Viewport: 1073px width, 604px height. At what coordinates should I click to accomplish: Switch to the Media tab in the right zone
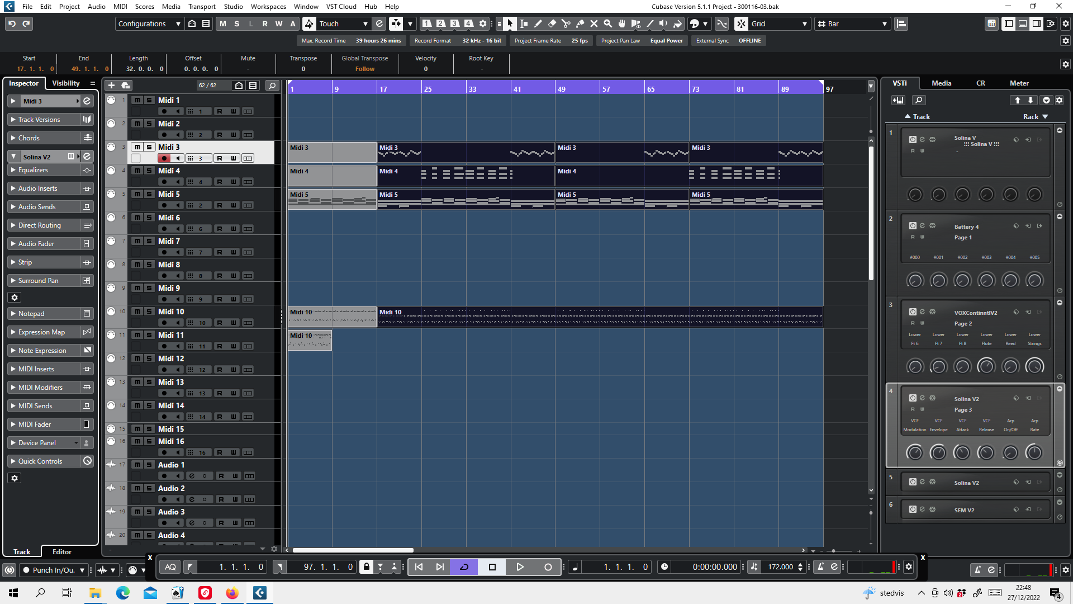(x=941, y=83)
